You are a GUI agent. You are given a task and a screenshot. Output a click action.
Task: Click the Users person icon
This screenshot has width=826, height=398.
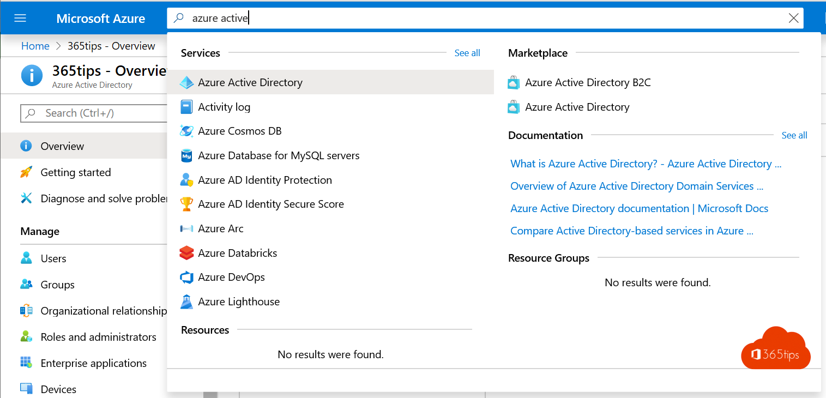coord(26,258)
